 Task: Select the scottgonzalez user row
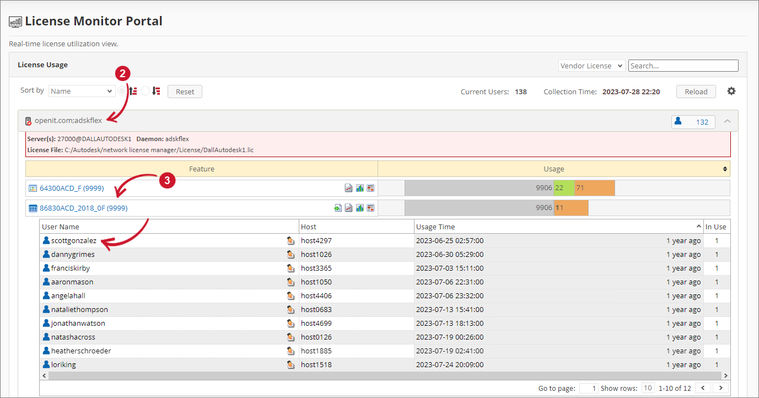385,241
